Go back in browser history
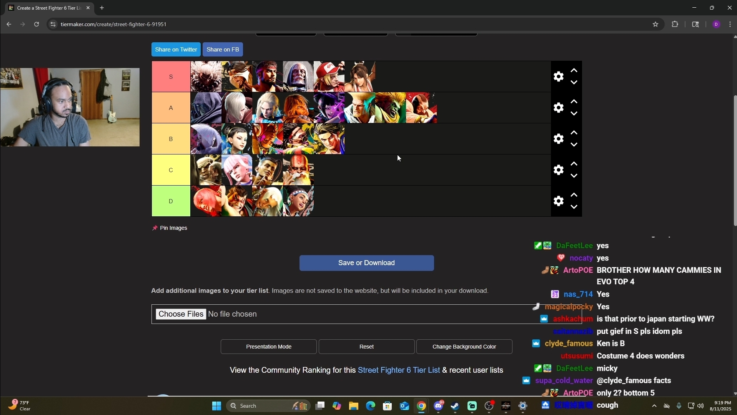 coord(8,24)
